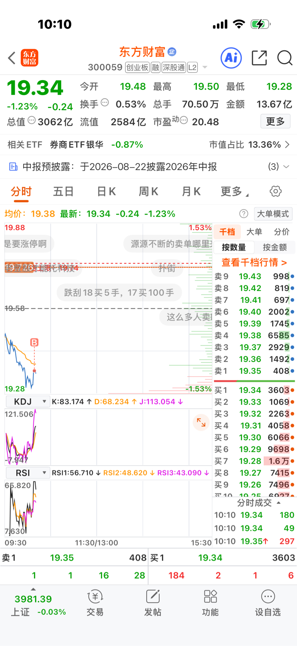297x646 pixels.
Task: Open 交易 trade icon in bottom bar
Action: click(x=95, y=603)
